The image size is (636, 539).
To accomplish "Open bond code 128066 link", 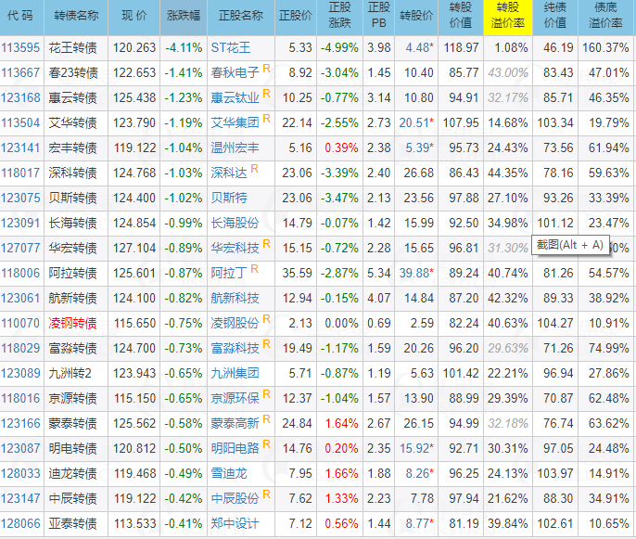I will pos(20,523).
